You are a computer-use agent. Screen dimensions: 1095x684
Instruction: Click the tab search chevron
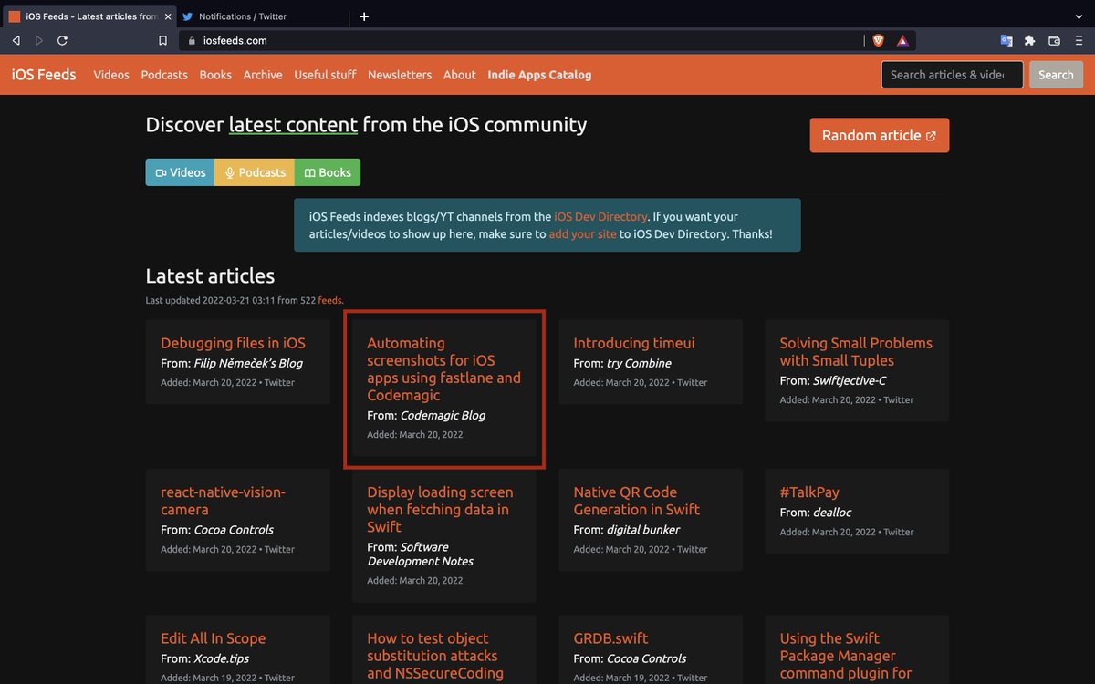click(x=1079, y=16)
